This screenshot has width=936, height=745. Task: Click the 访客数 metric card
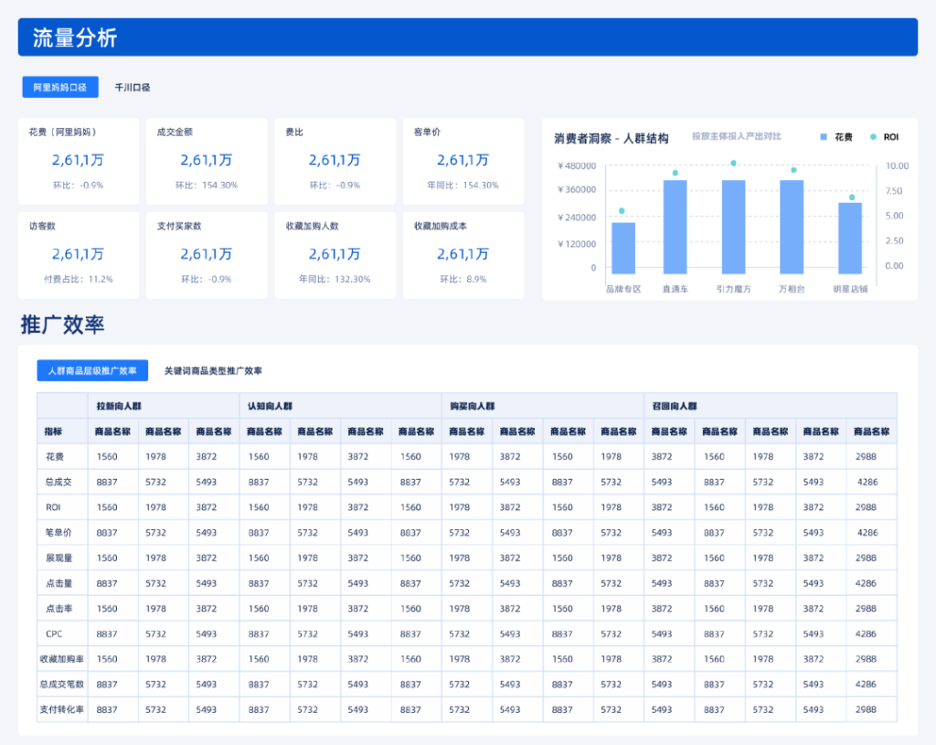[x=79, y=254]
